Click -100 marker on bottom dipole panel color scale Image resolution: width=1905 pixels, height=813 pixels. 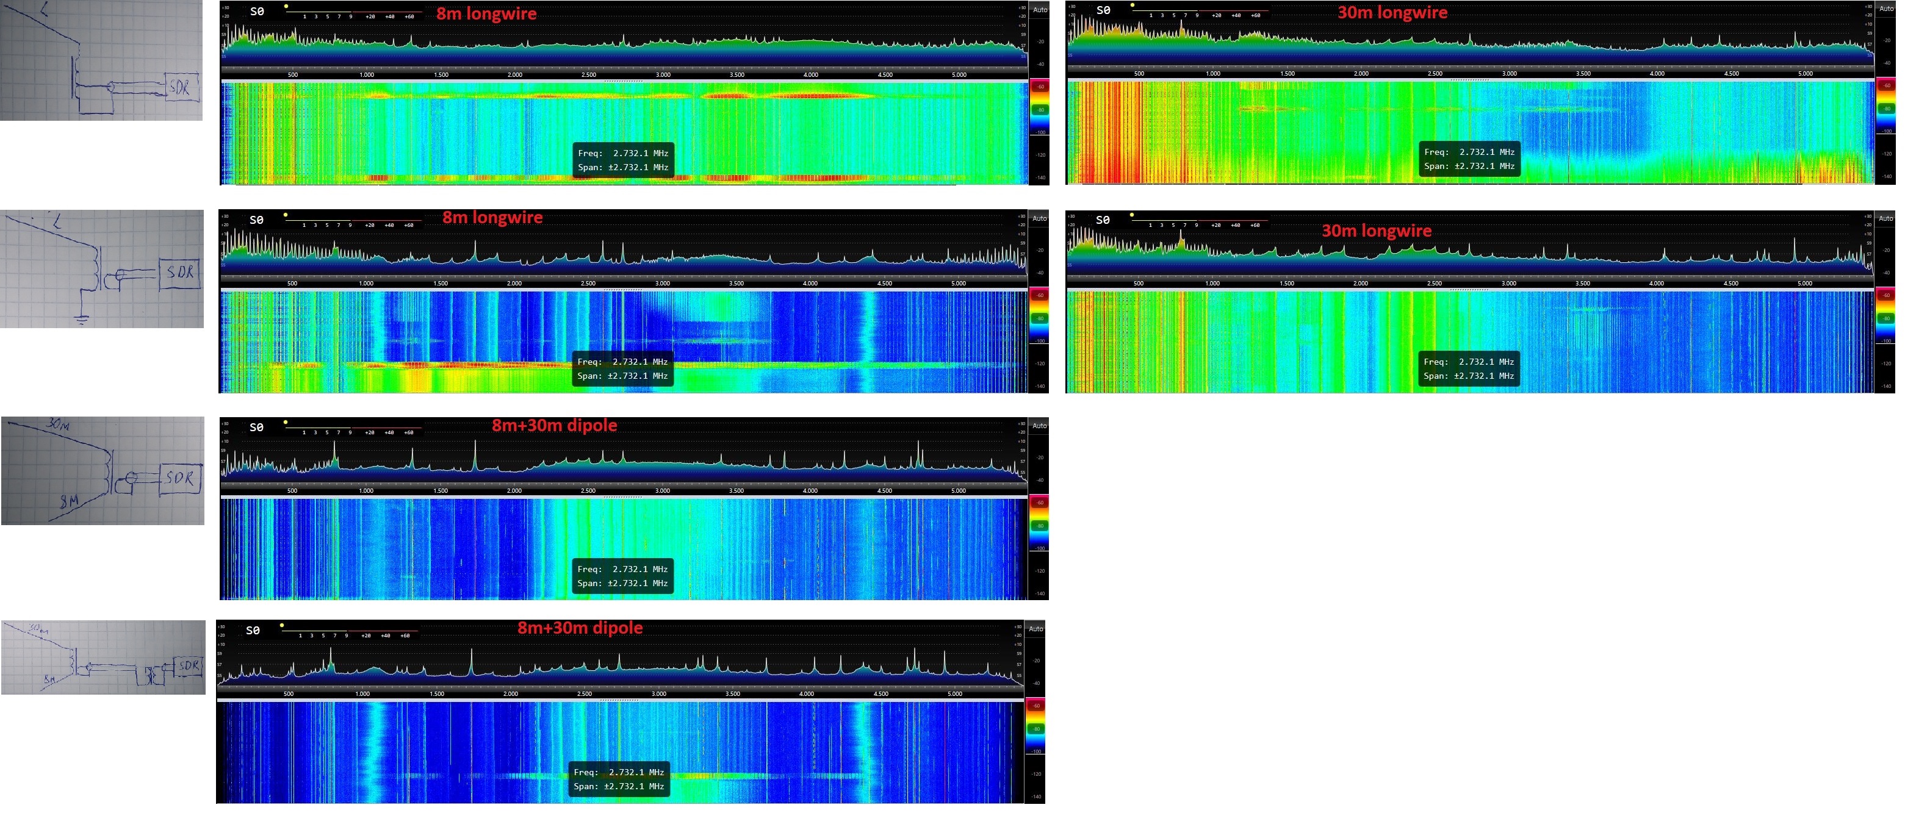(1036, 751)
